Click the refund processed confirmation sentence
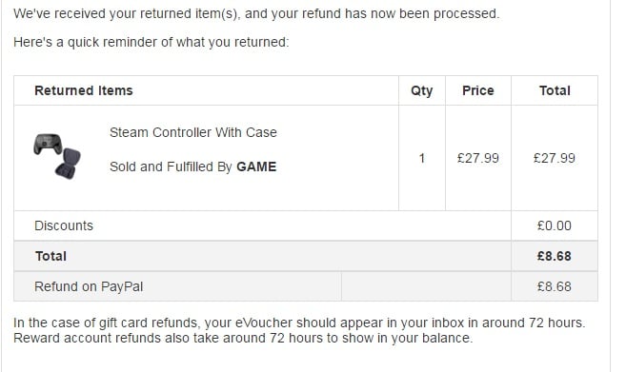 tap(256, 14)
